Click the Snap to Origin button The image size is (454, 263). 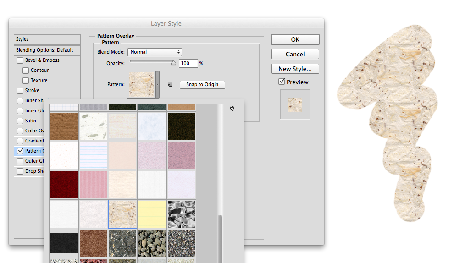202,84
